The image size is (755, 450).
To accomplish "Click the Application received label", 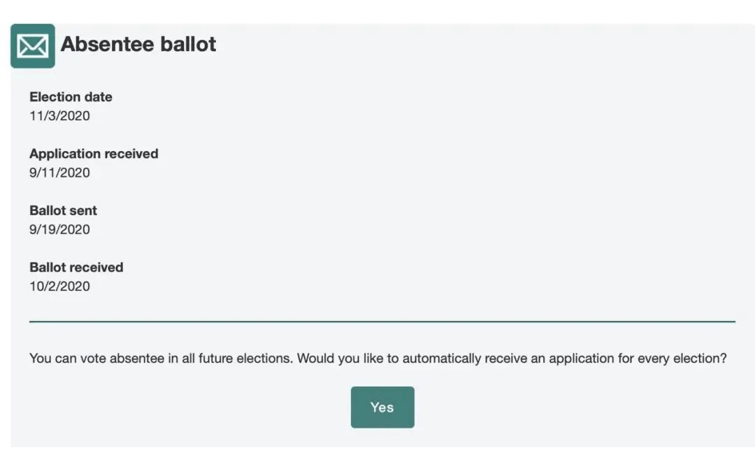I will coord(94,154).
